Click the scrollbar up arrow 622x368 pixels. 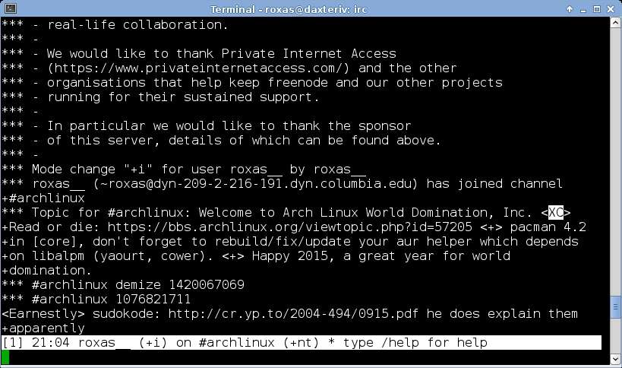coord(615,23)
